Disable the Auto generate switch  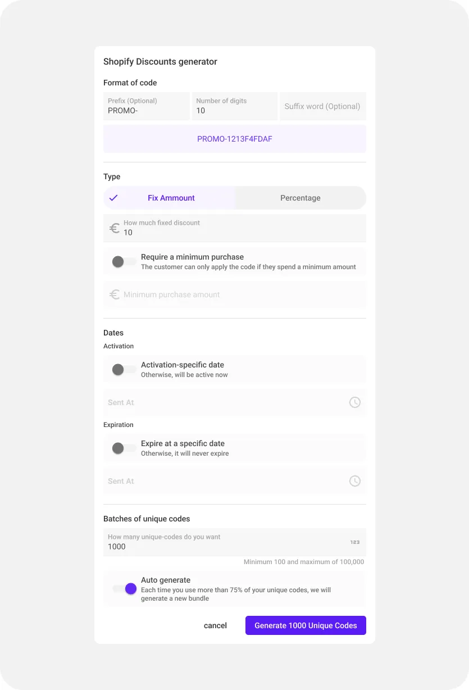(x=125, y=588)
